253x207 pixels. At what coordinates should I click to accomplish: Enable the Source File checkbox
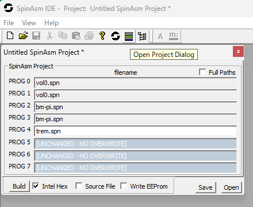tap(79, 186)
